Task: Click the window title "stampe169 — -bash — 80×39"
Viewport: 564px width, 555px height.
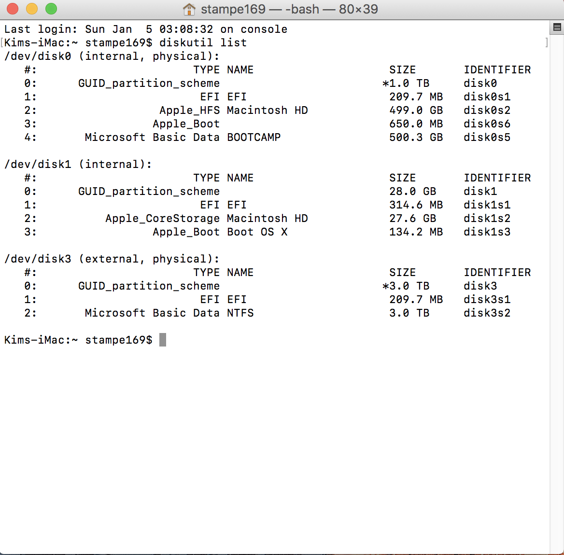Action: [x=289, y=9]
